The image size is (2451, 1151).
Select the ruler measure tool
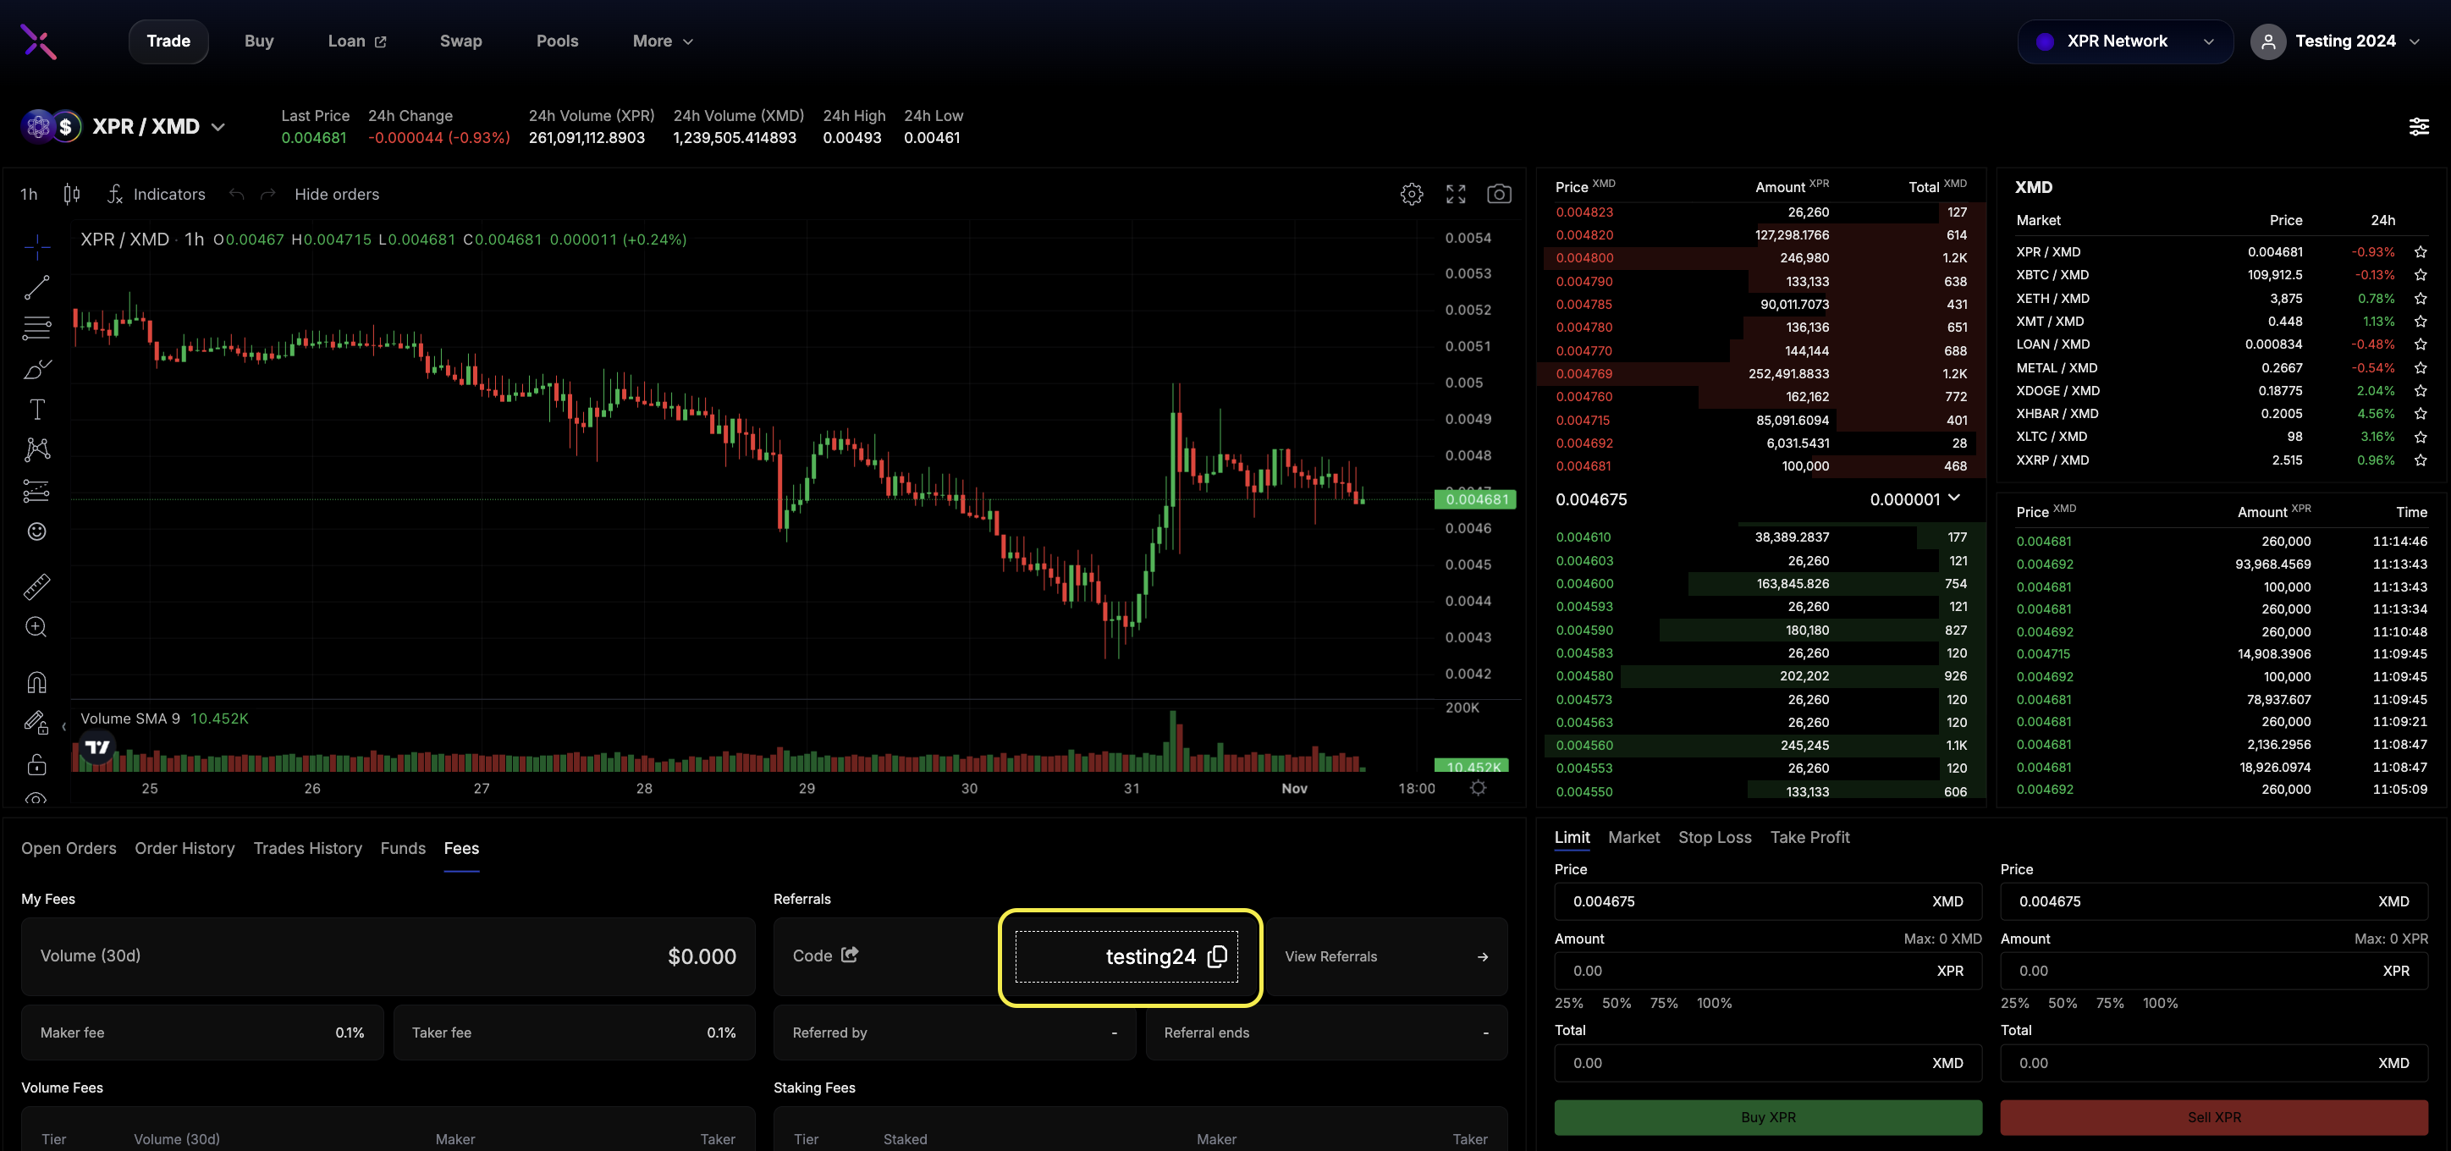[37, 587]
